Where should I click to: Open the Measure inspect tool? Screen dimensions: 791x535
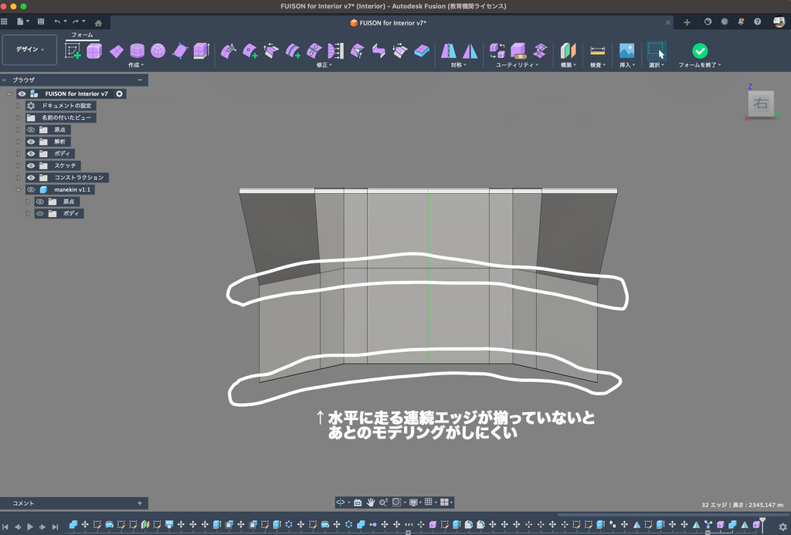[597, 51]
